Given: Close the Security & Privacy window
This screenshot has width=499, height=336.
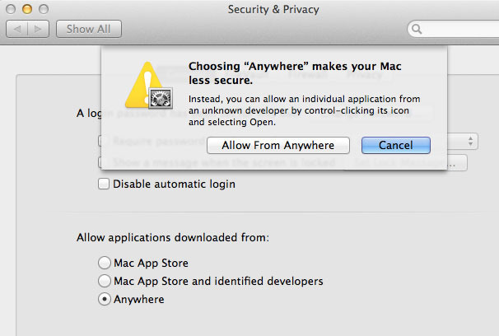Looking at the screenshot, I should click(12, 8).
